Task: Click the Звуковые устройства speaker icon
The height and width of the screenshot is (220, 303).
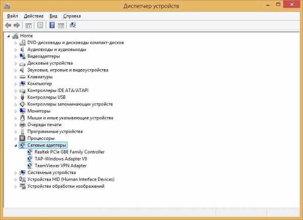Action: (x=22, y=70)
